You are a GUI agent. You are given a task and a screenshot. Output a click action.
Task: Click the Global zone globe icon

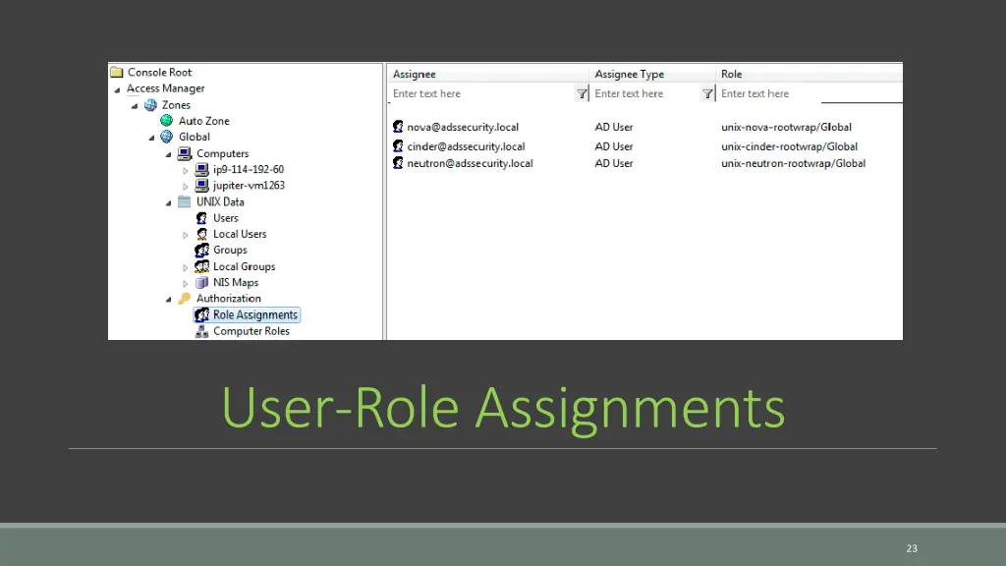point(167,137)
